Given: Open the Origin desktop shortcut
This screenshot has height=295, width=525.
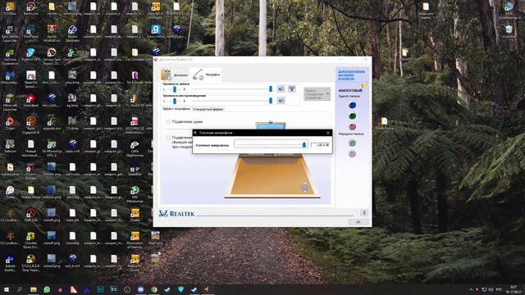Looking at the screenshot, I should tap(10, 123).
